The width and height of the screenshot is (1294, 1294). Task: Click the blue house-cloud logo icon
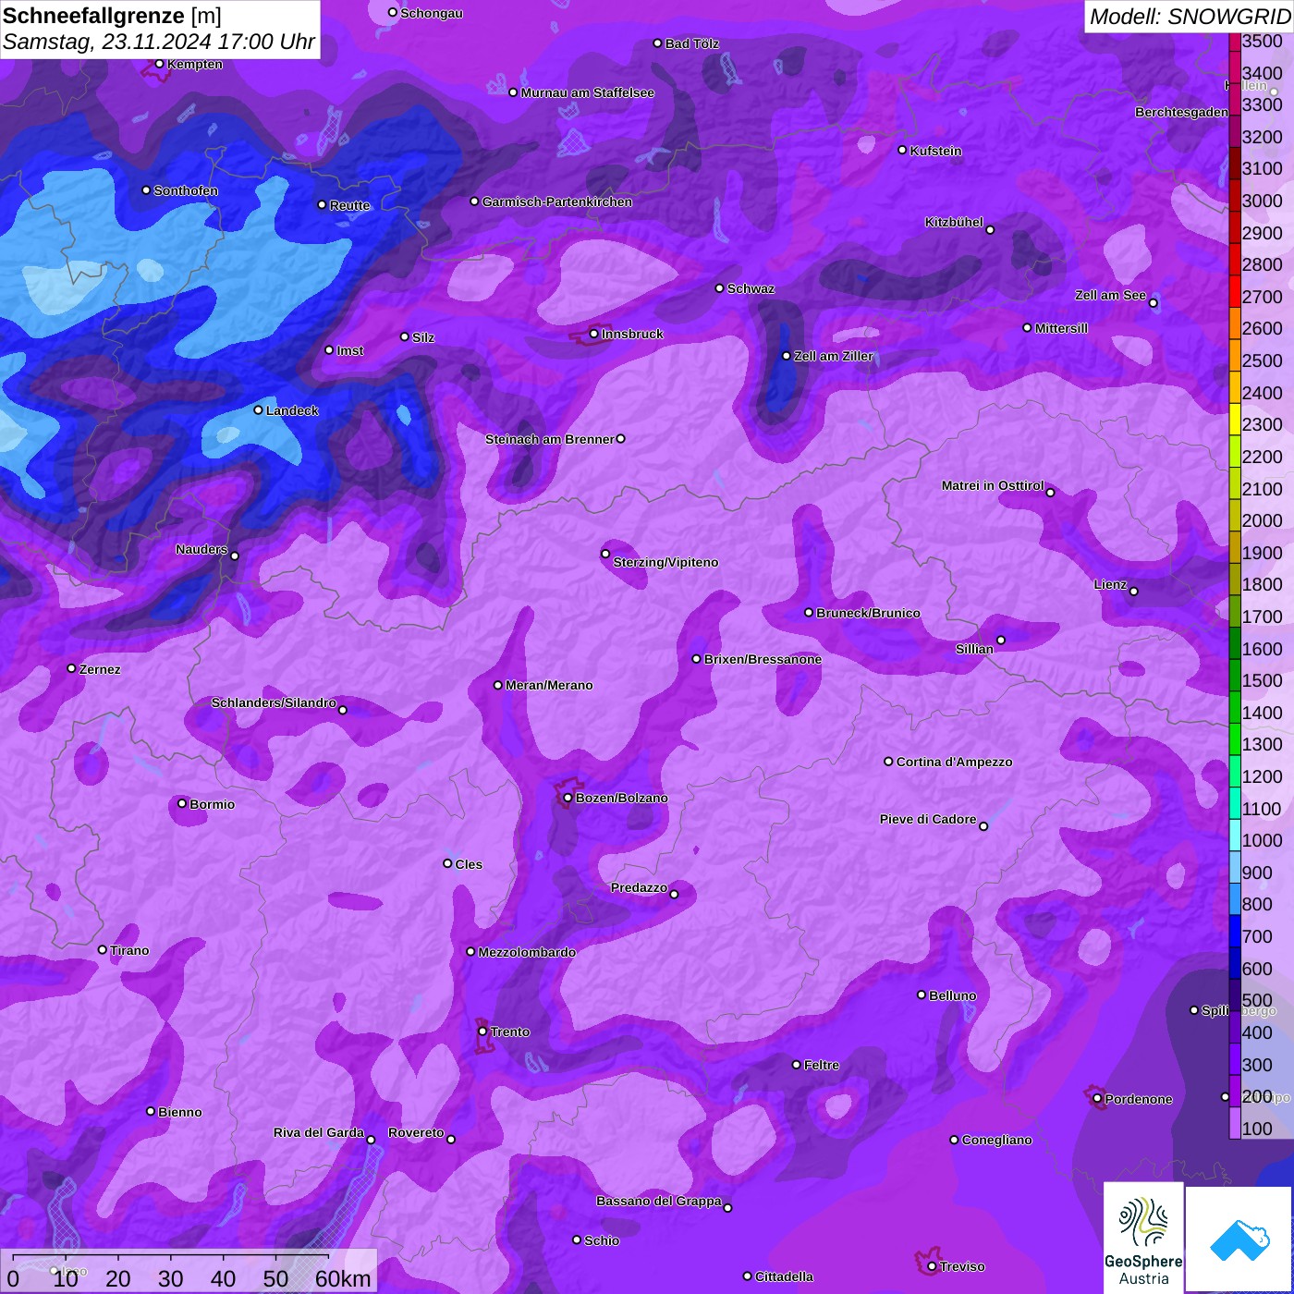[x=1239, y=1240]
